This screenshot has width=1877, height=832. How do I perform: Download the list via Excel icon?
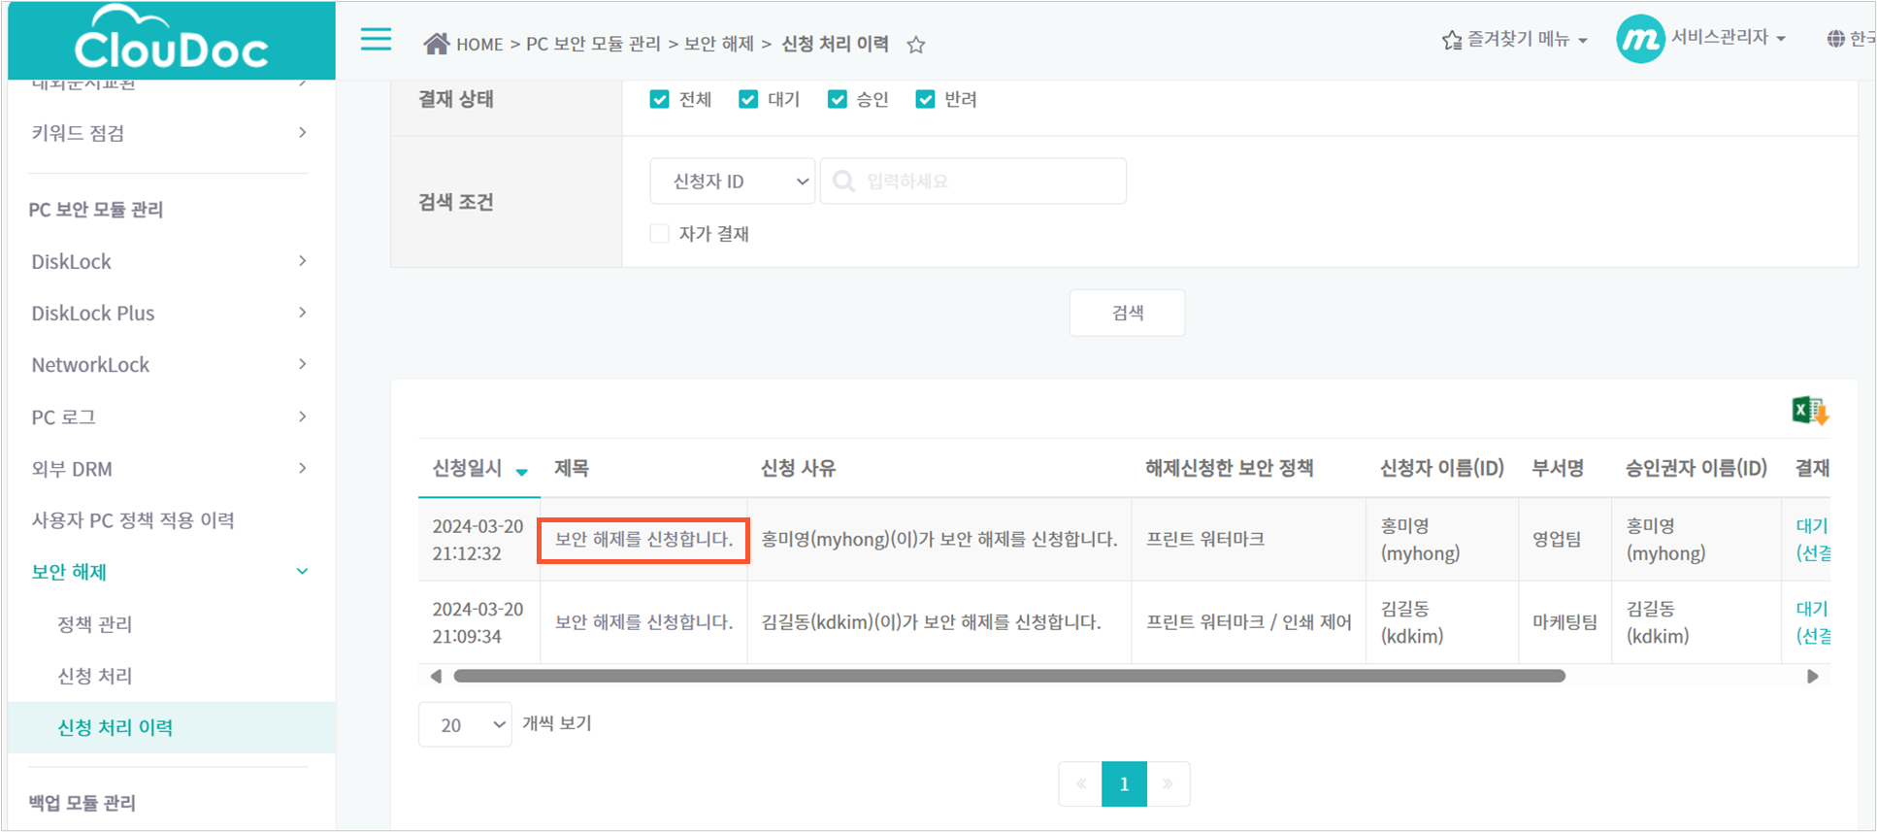point(1810,411)
